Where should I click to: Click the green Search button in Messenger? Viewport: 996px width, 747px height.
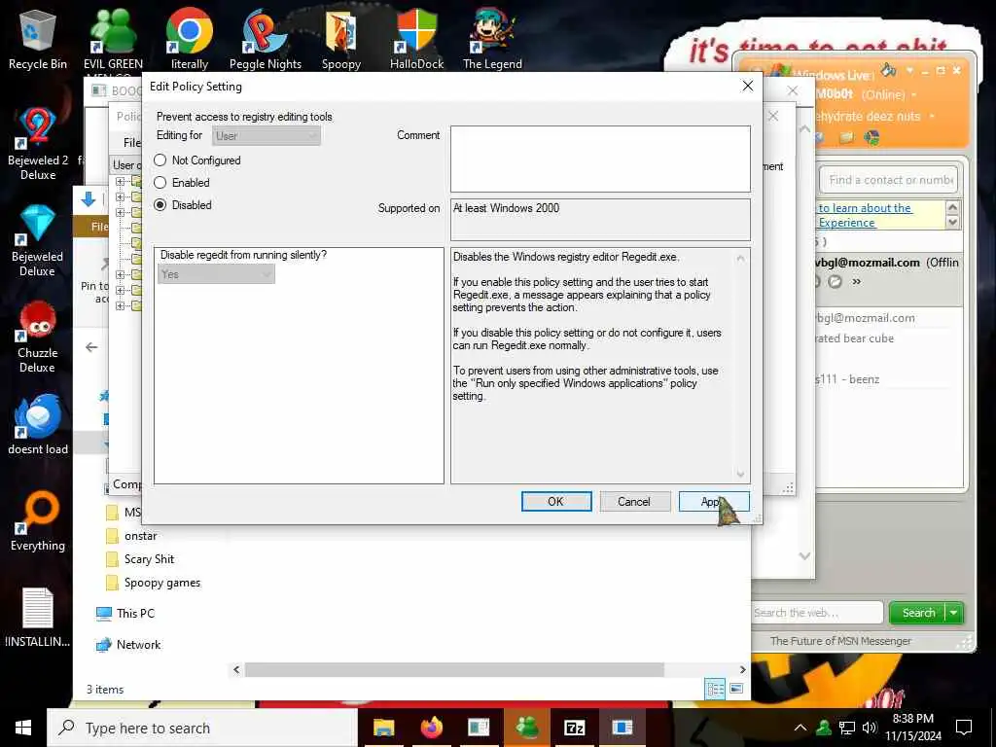pyautogui.click(x=918, y=613)
